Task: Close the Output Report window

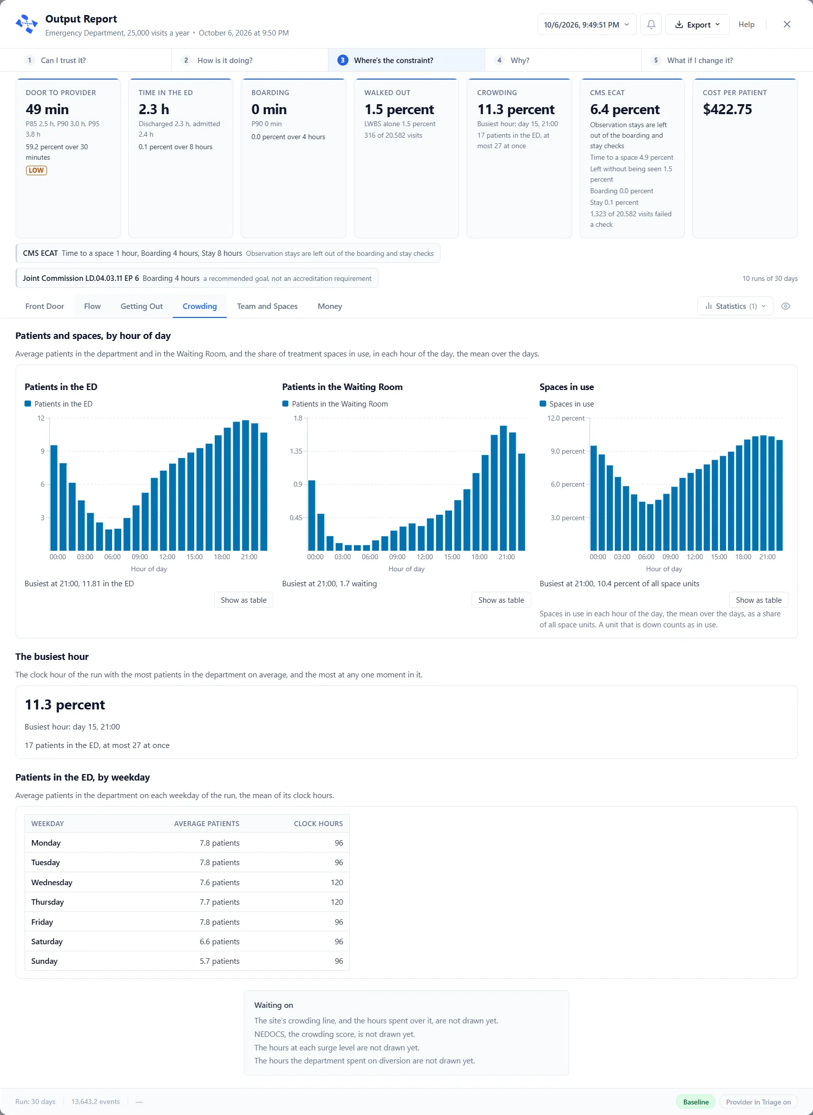Action: point(786,25)
